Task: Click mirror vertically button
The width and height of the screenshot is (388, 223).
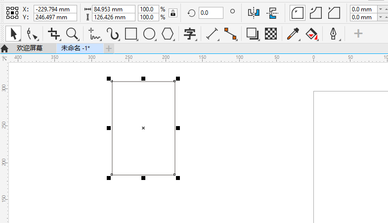Action: point(272,13)
